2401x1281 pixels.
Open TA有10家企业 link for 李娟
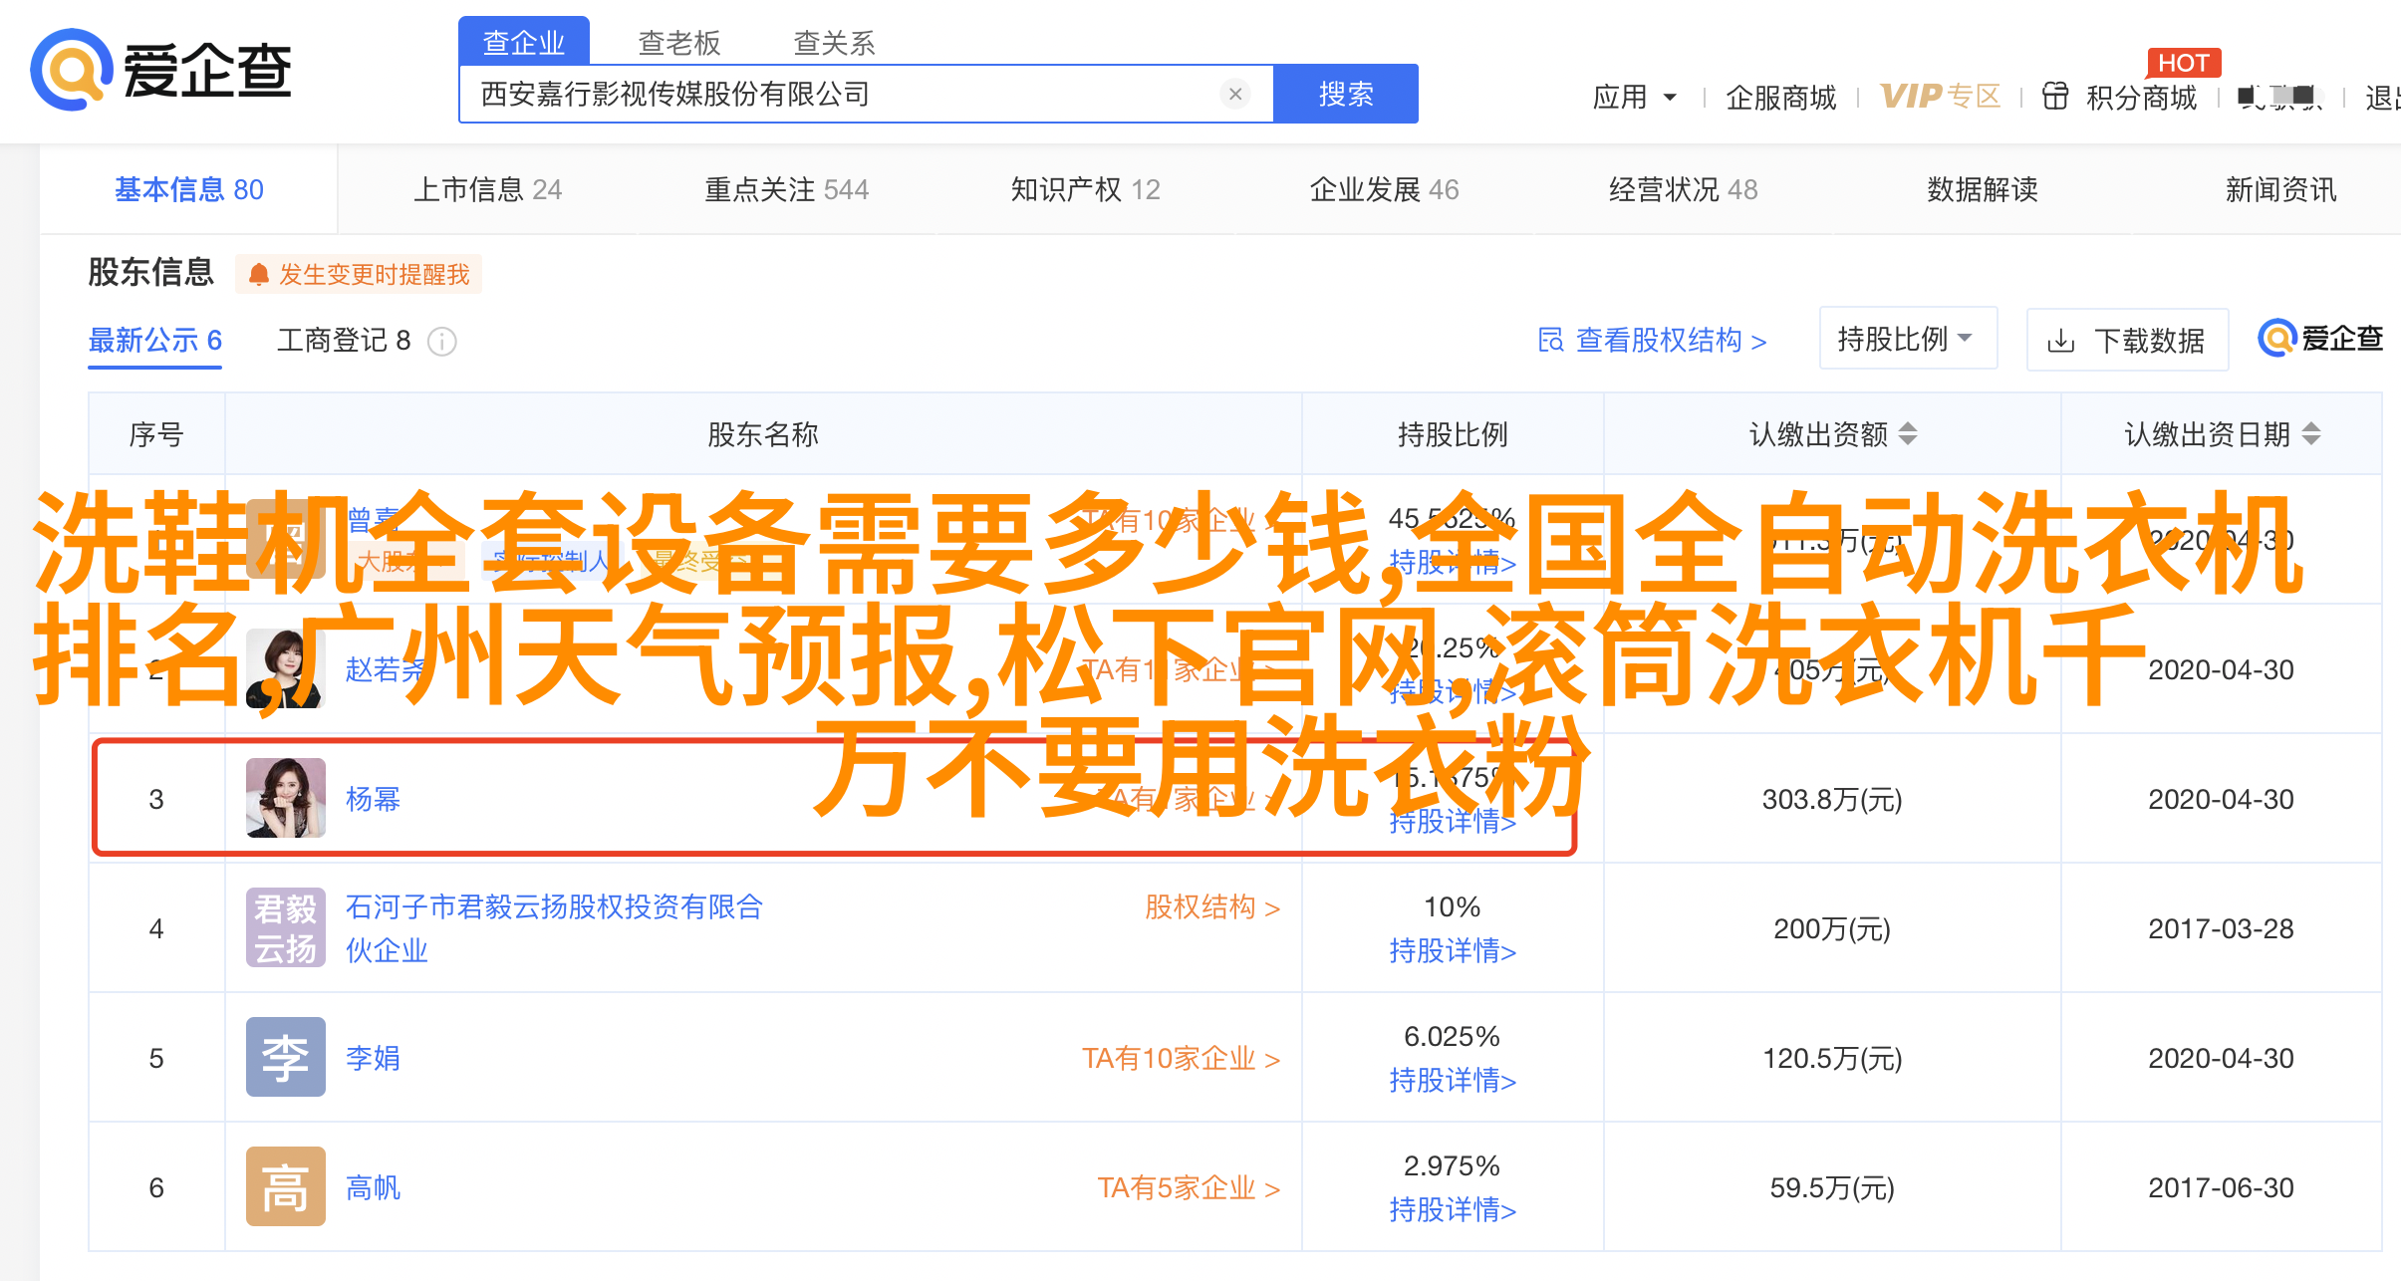coord(1182,1058)
